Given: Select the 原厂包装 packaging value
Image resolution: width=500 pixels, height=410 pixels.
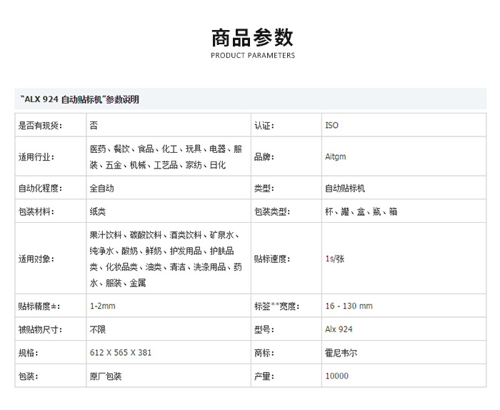Looking at the screenshot, I should [x=106, y=376].
